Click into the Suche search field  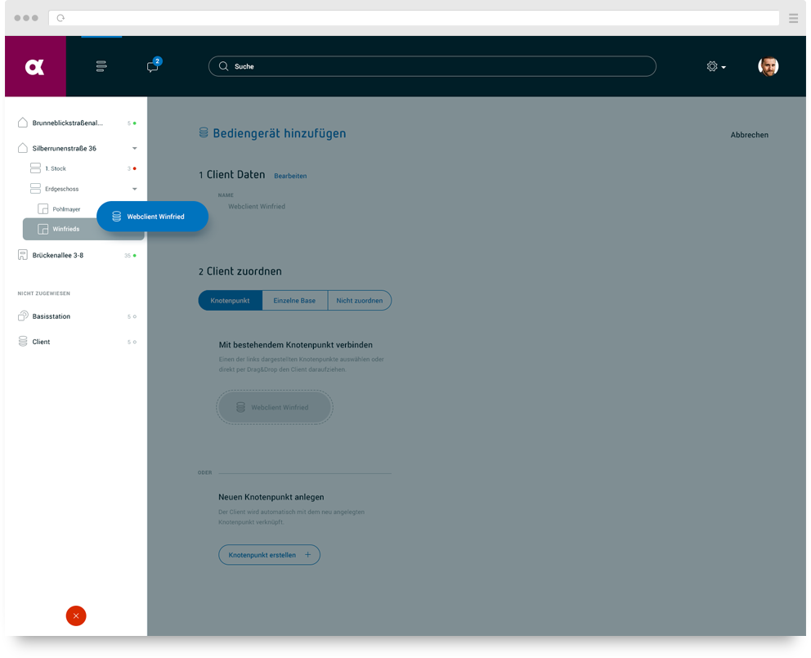(x=432, y=67)
